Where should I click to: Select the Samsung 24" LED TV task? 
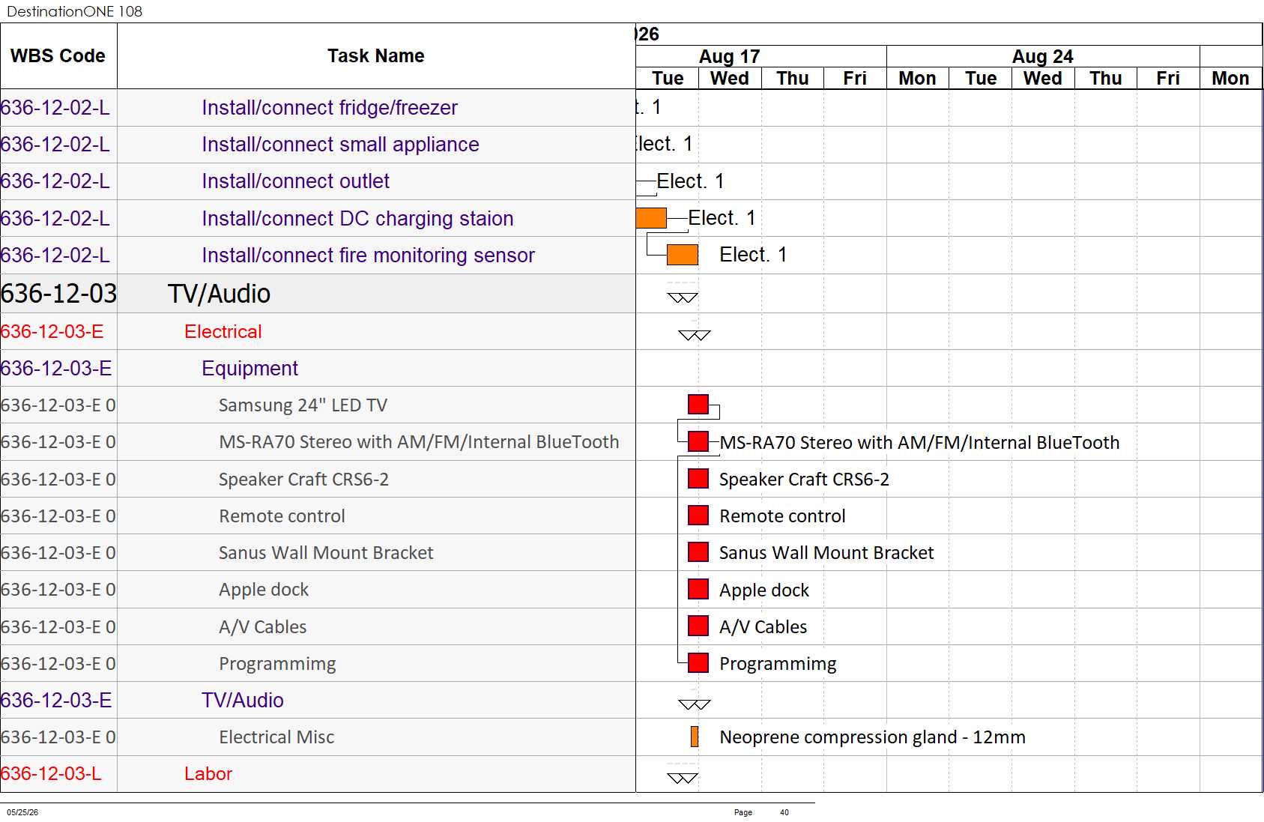(303, 405)
